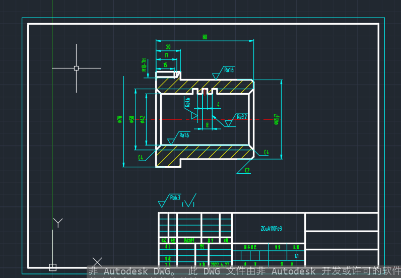The image size is (401, 278).
Task: Click the 80 overall length dimension text
Action: click(205, 37)
